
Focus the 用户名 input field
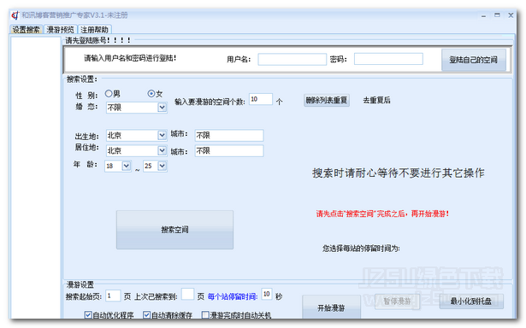[292, 59]
